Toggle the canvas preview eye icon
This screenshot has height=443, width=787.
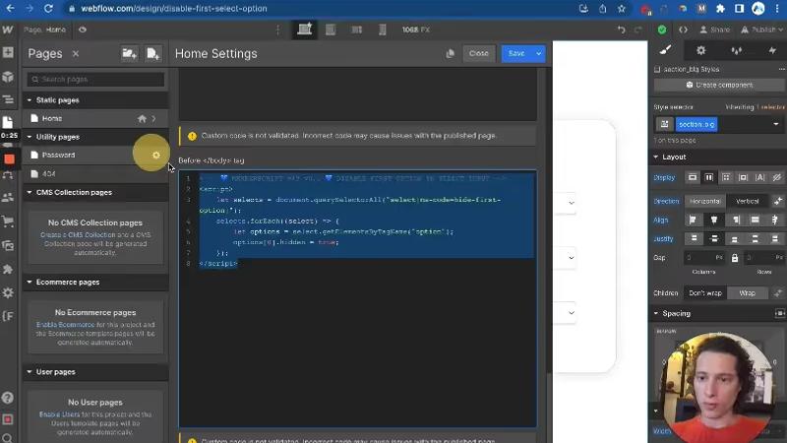click(x=83, y=30)
